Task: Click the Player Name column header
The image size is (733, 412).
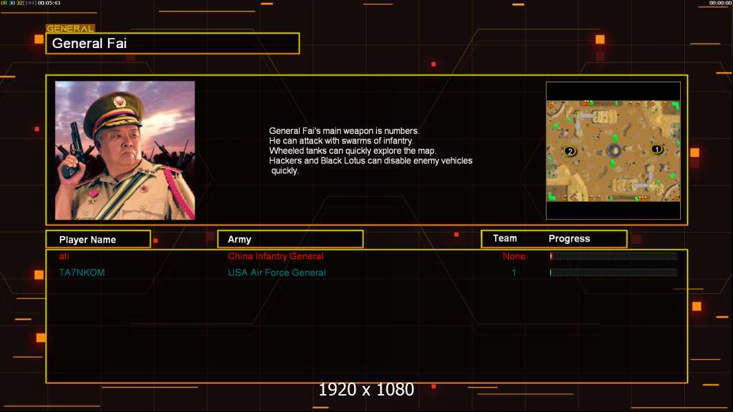Action: (98, 240)
